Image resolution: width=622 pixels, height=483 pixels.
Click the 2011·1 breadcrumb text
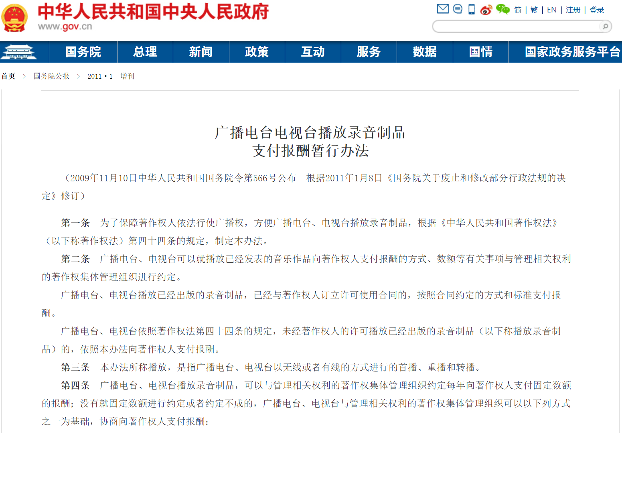tap(100, 76)
